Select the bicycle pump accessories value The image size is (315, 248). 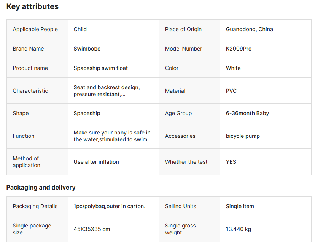pos(243,136)
